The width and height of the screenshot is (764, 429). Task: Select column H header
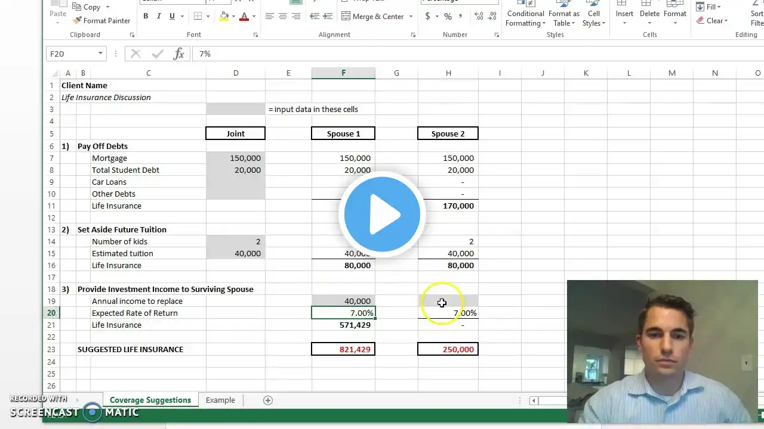click(448, 73)
